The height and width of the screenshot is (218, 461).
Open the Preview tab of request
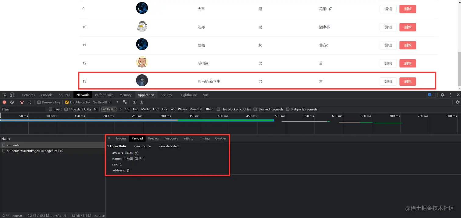click(154, 138)
